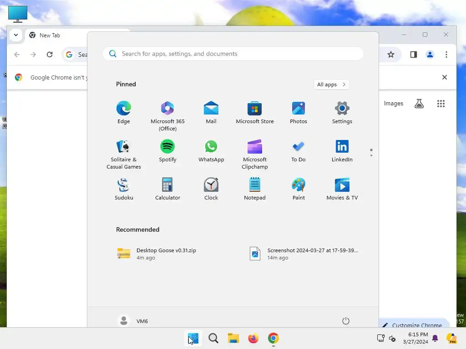The height and width of the screenshot is (349, 466).
Task: Open the desktop monitor icon
Action: point(18,14)
